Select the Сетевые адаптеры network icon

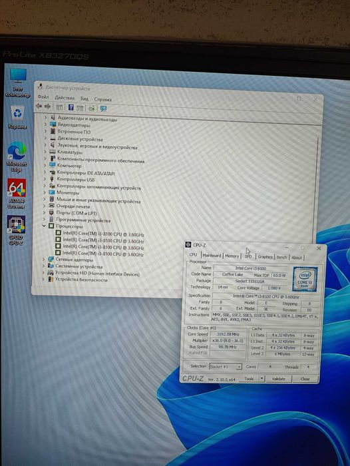pos(51,260)
